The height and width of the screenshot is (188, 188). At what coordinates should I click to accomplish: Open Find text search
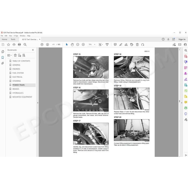pyautogui.click(x=25, y=45)
